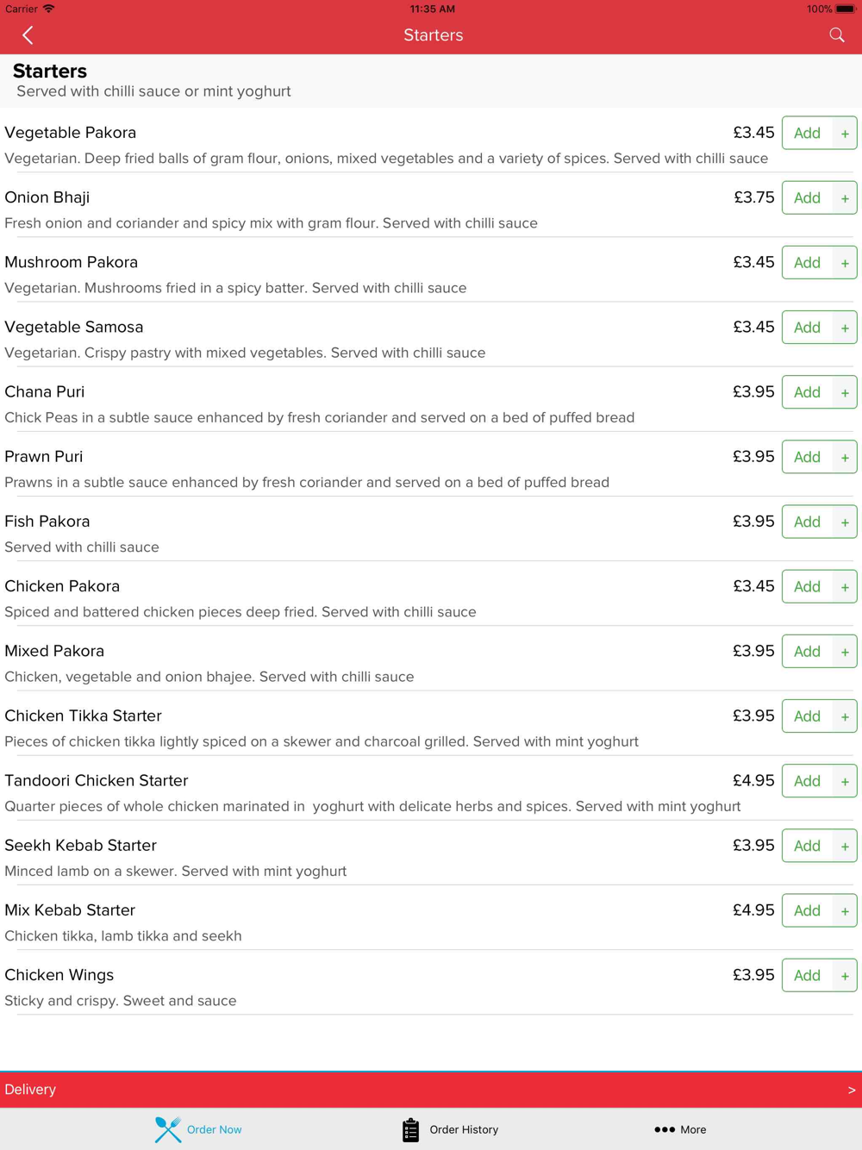Add Mix Kebab Starter to the order
Viewport: 862px width, 1150px height.
click(807, 910)
